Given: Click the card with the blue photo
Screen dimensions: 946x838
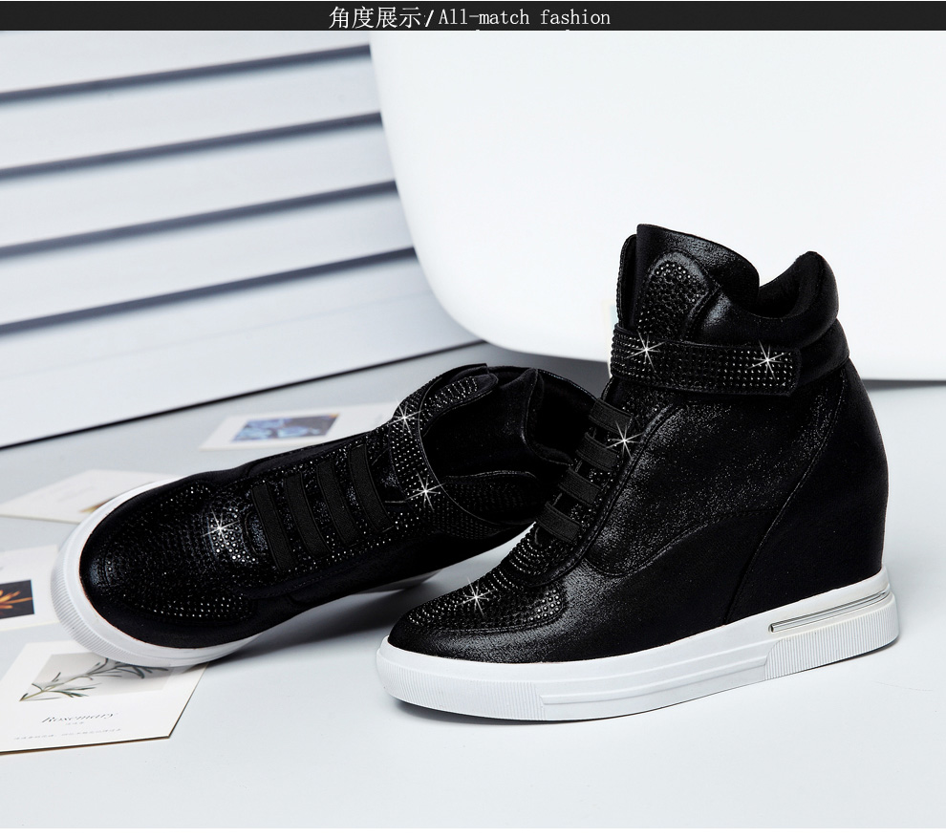Looking at the screenshot, I should point(287,427).
